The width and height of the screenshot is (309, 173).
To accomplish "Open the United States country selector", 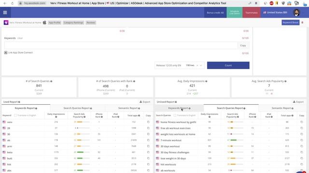I will [275, 12].
